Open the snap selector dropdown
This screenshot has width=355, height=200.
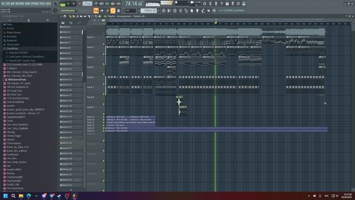tap(130, 11)
